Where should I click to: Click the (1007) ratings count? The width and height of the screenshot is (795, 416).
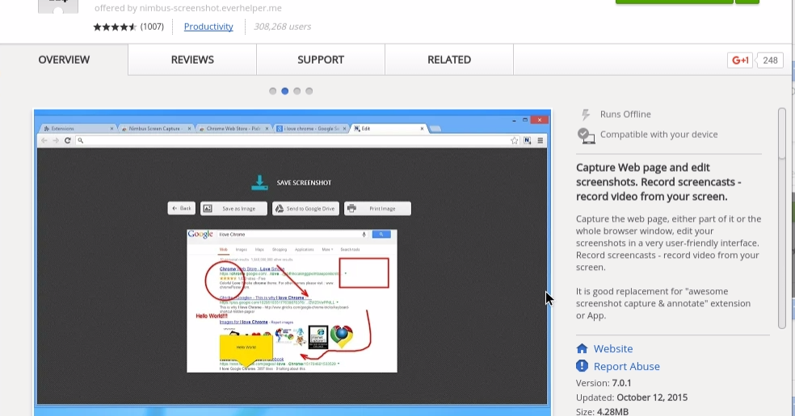coord(152,27)
